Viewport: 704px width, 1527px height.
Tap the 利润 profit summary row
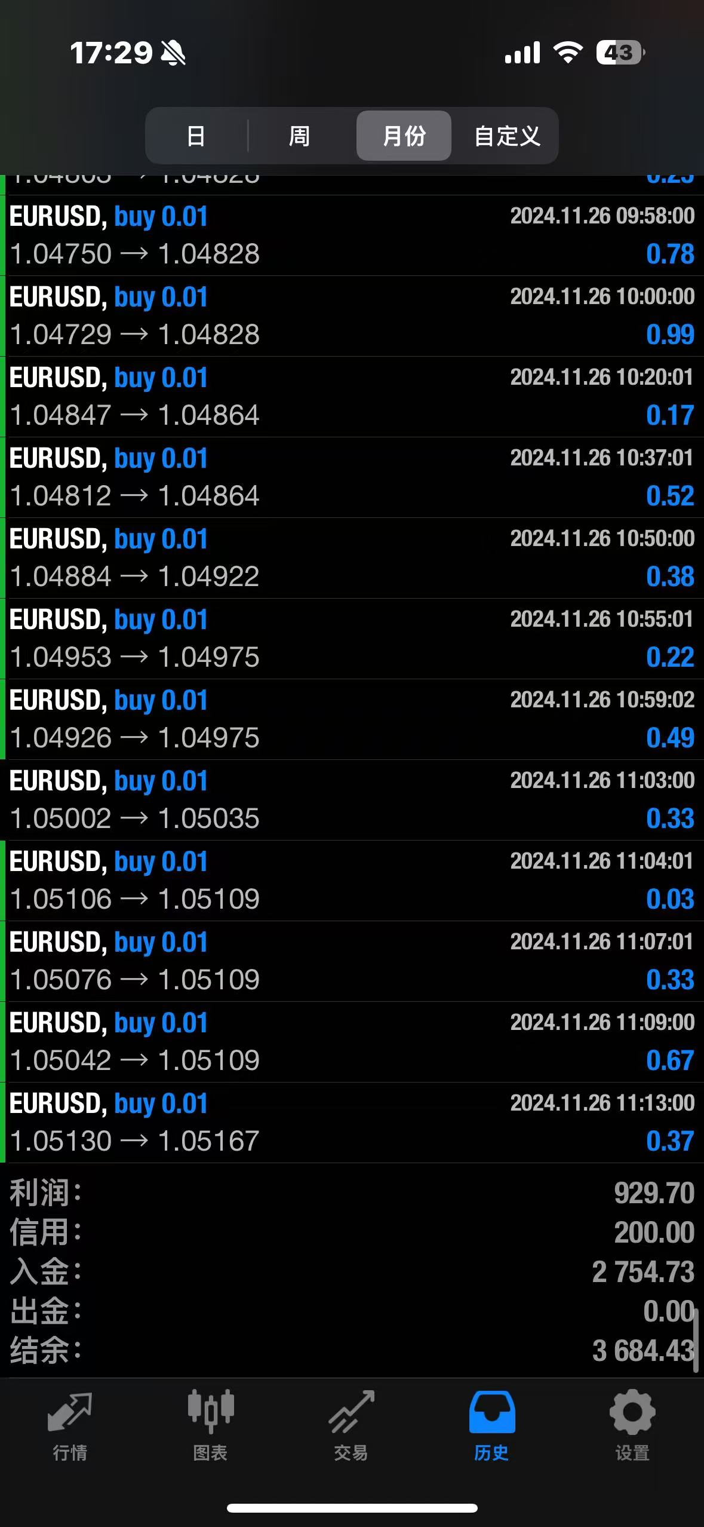click(x=352, y=1193)
